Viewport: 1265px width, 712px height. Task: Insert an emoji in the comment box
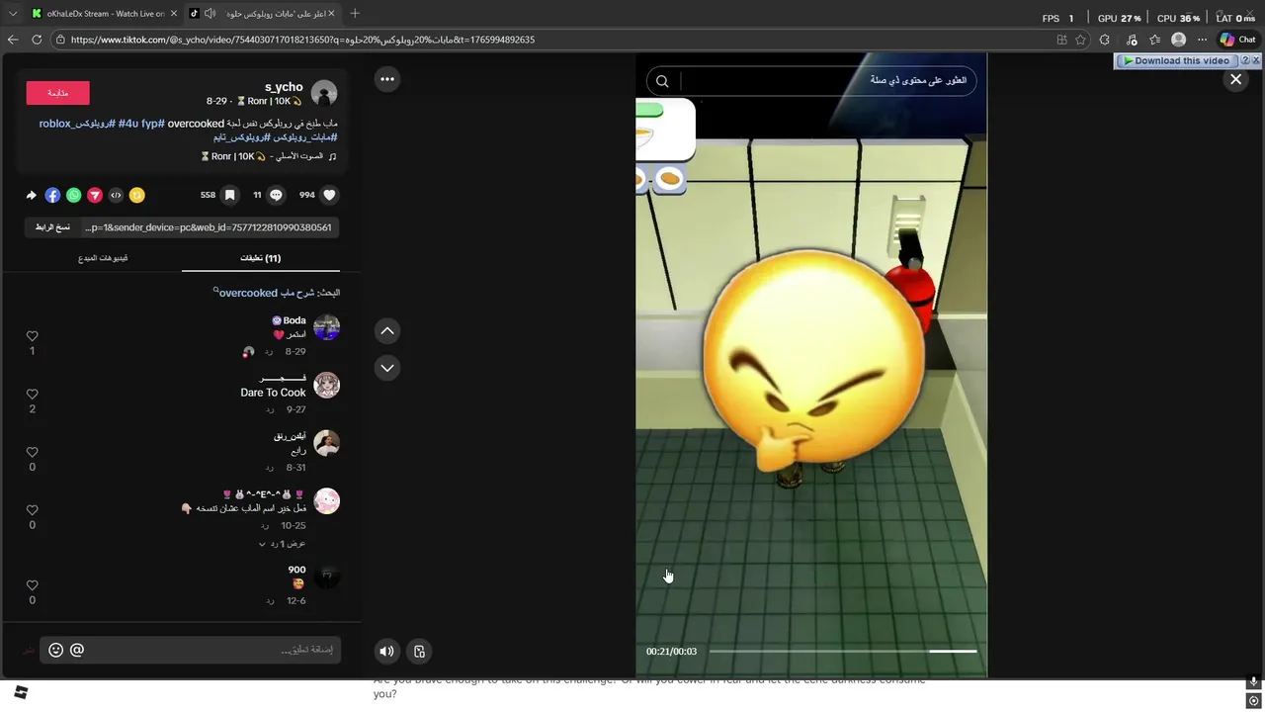point(55,650)
